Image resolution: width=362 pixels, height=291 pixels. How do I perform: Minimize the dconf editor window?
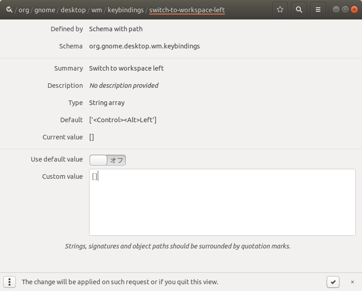[x=336, y=10]
